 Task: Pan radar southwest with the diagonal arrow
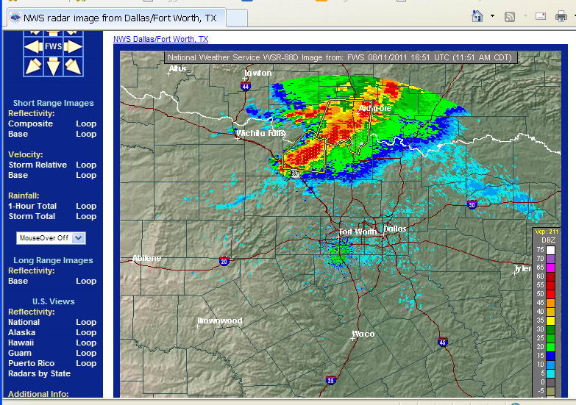coord(33,66)
